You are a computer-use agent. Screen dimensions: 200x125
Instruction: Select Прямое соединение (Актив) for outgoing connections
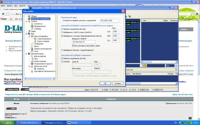[62, 58]
